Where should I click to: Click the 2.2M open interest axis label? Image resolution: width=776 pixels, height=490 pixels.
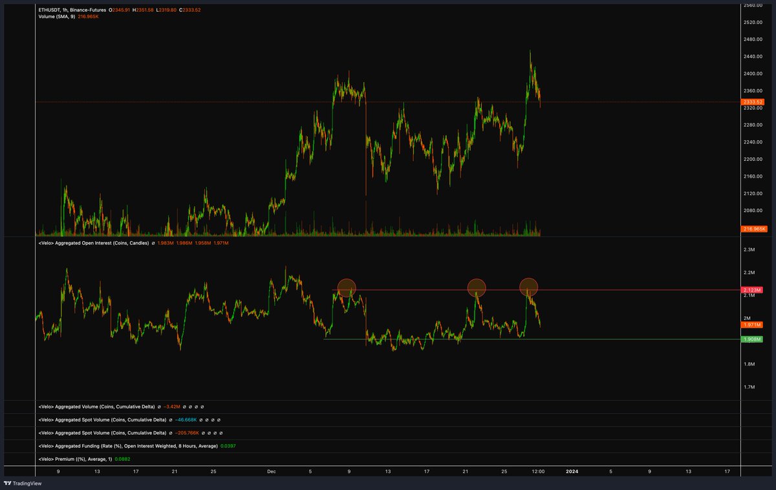[749, 273]
